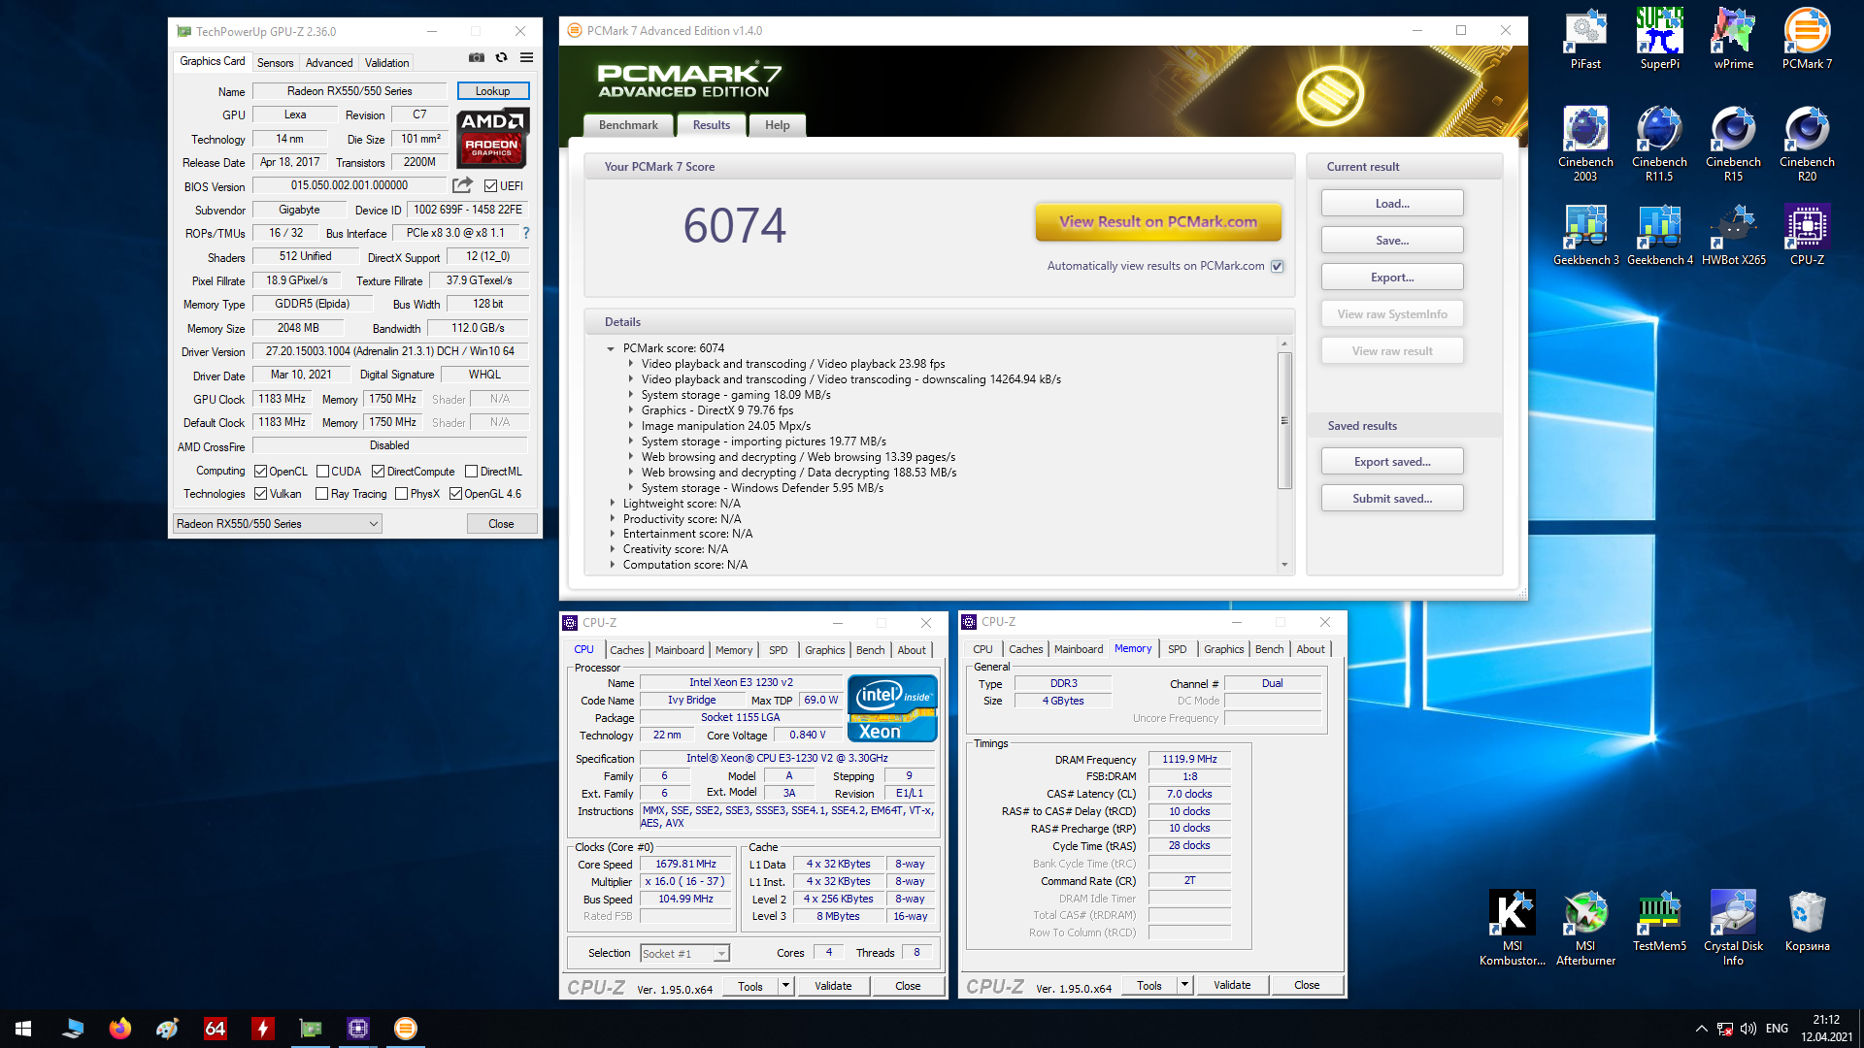Open Geekbench 4 desktop shortcut
This screenshot has height=1048, width=1864.
tap(1659, 236)
